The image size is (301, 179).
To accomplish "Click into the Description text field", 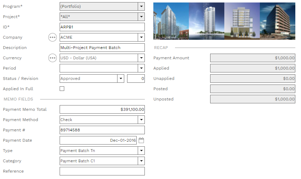I will (102, 48).
